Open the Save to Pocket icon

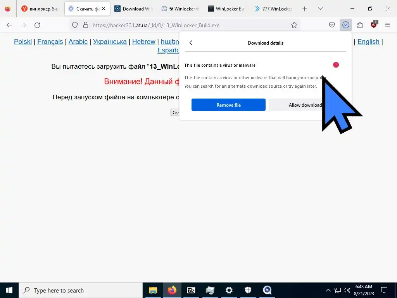click(332, 25)
